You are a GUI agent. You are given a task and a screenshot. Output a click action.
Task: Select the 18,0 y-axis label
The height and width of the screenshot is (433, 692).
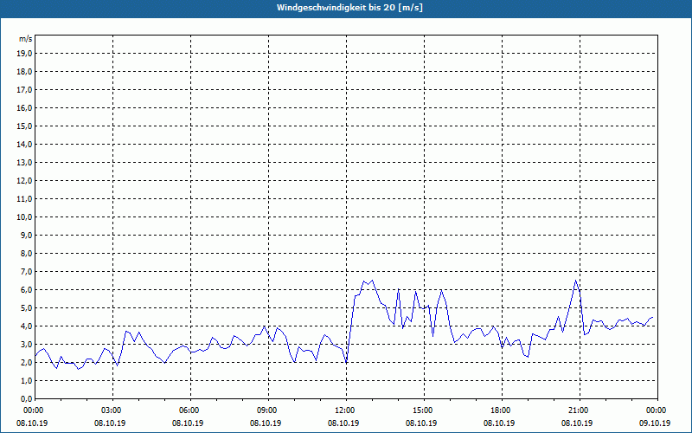pos(25,72)
